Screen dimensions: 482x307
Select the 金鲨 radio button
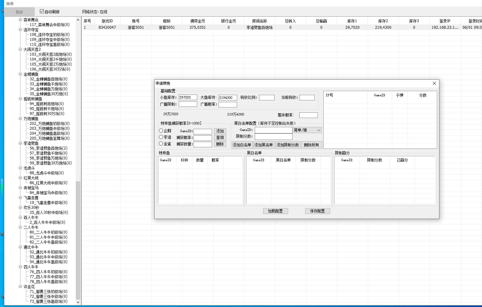point(161,144)
